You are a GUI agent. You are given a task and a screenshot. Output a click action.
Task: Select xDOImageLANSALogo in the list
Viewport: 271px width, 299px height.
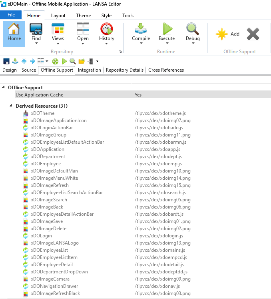55,243
